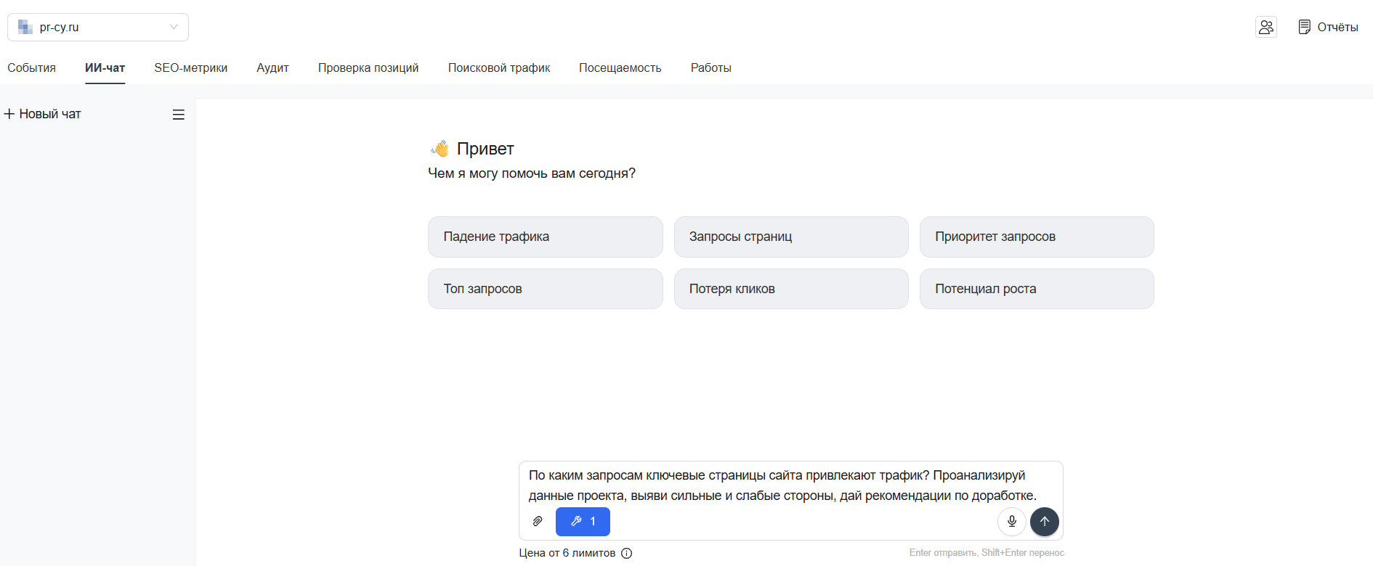
Task: Click the Потенциал роста prompt card
Action: click(x=1037, y=289)
